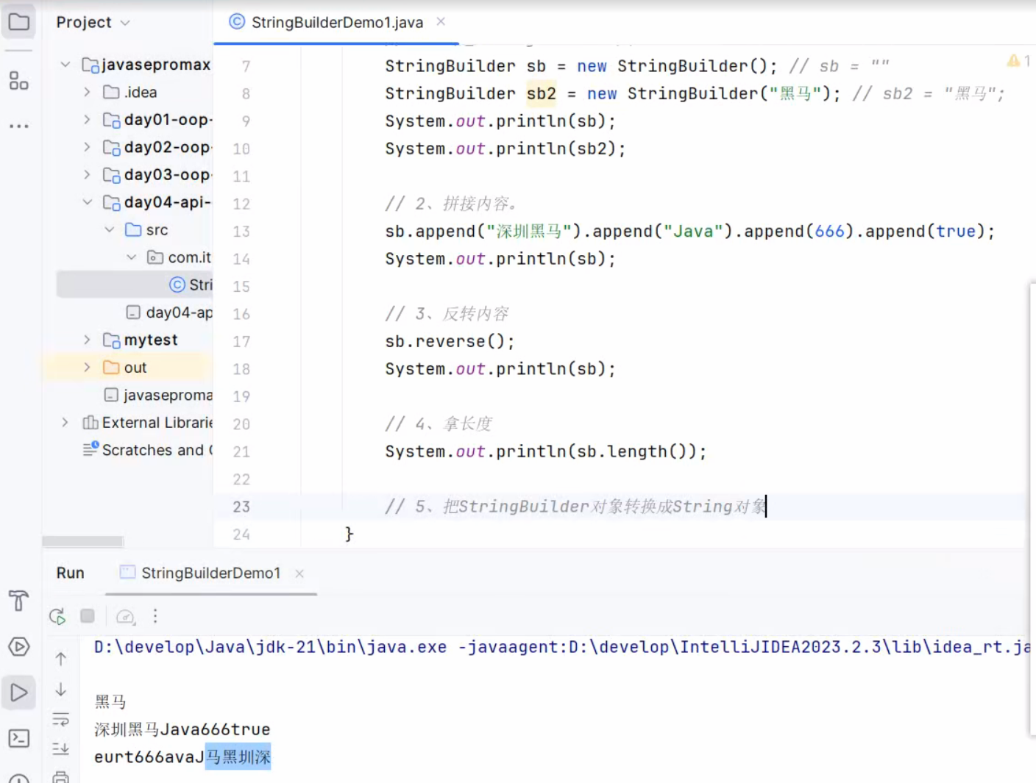Click the Rerun button in Run panel
Screen dimensions: 1036x783
coord(57,616)
